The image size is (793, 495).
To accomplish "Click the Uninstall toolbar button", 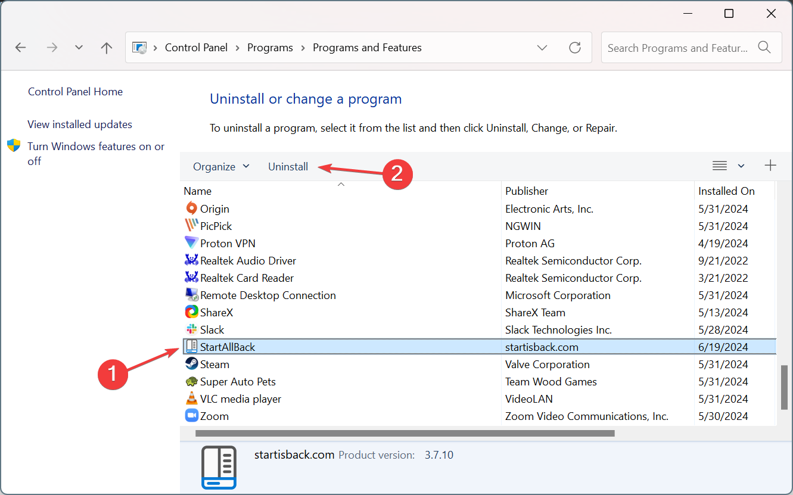I will [288, 167].
